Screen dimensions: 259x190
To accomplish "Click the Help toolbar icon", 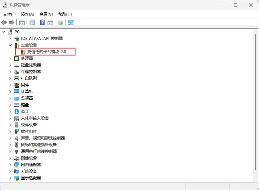I will pyautogui.click(x=42, y=22).
